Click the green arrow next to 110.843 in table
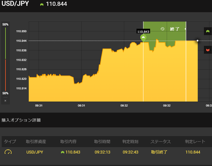This screenshot has width=212, height=166. [63, 152]
